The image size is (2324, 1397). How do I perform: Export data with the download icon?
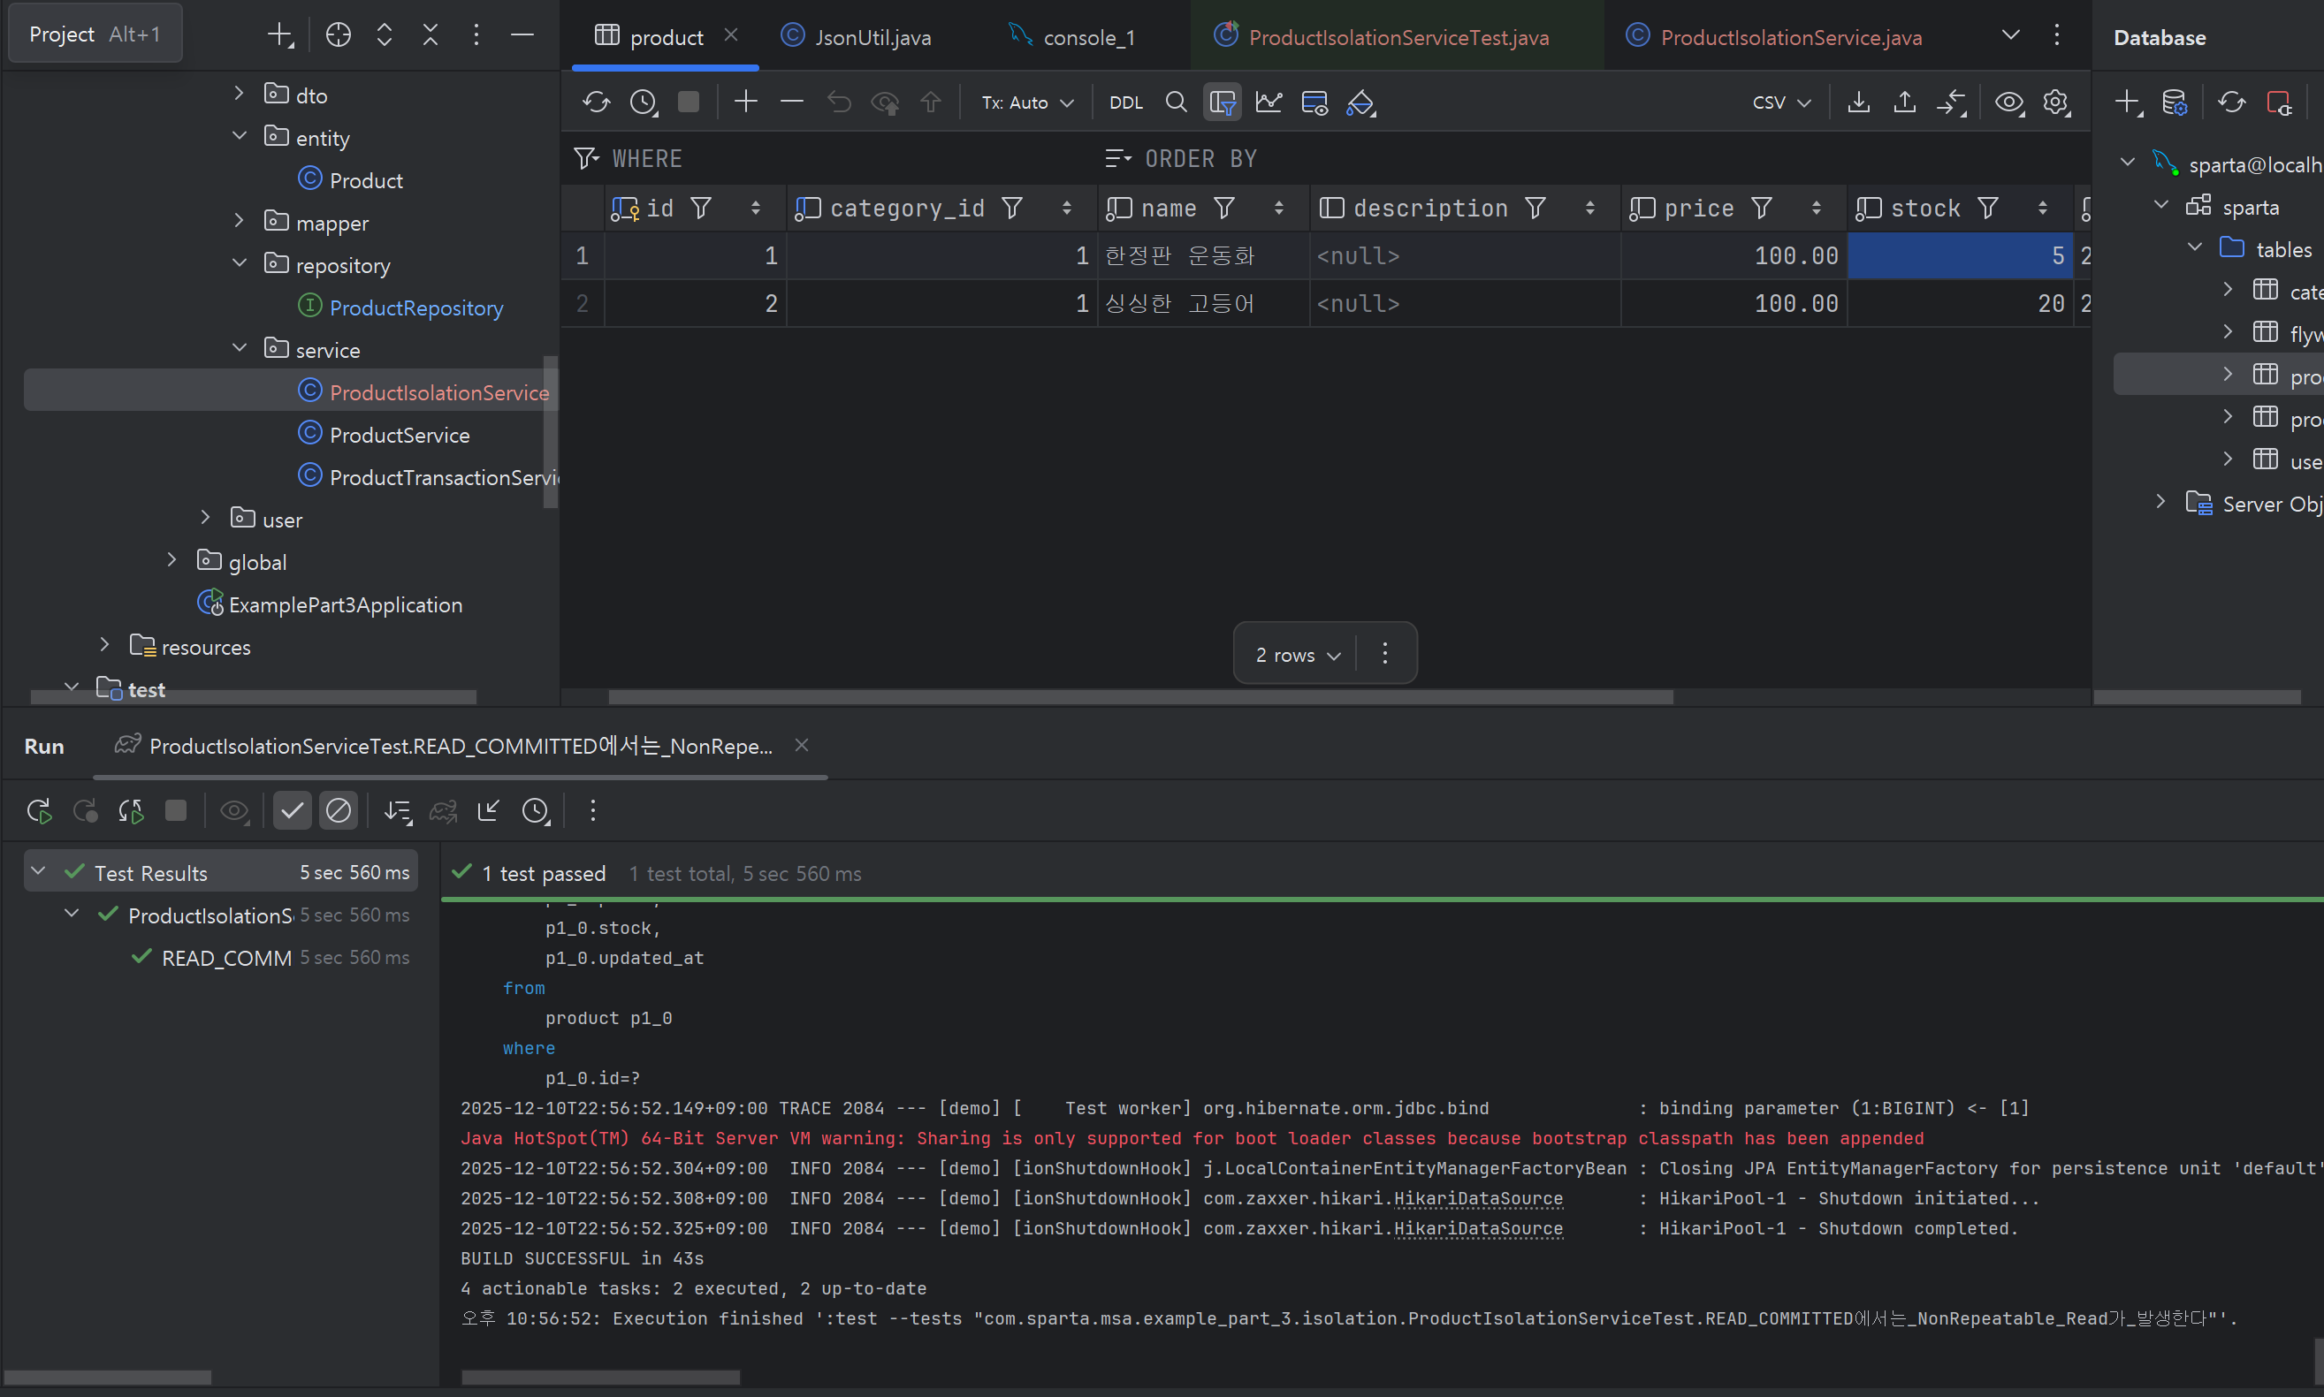click(x=1858, y=102)
